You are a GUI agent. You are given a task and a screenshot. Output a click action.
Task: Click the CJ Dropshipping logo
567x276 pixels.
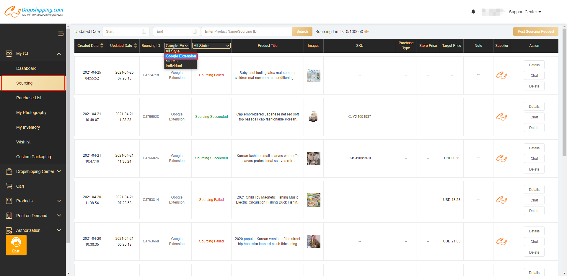(x=34, y=12)
